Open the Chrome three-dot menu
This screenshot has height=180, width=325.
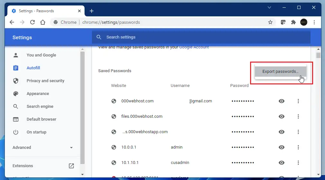click(x=314, y=22)
